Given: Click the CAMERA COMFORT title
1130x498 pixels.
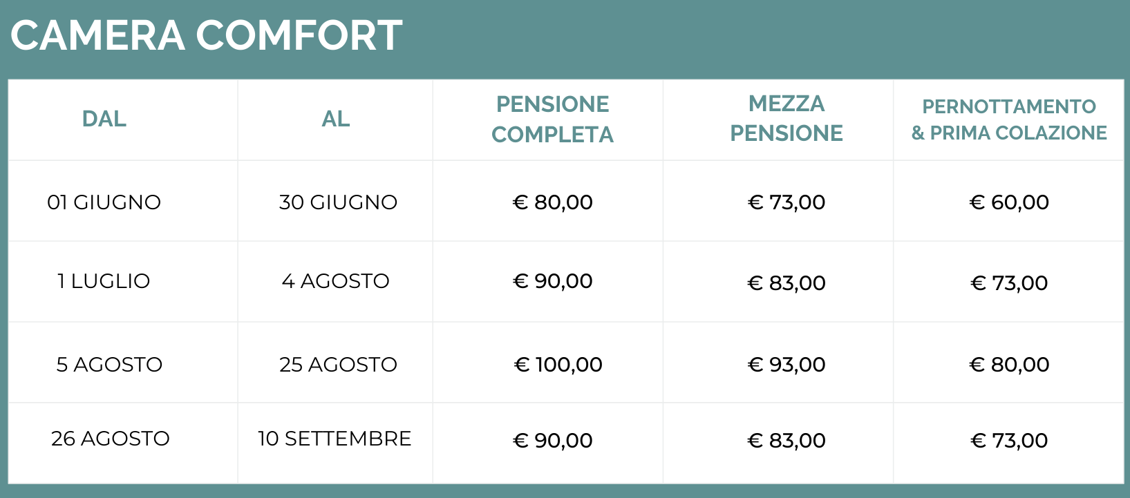Looking at the screenshot, I should 206,35.
